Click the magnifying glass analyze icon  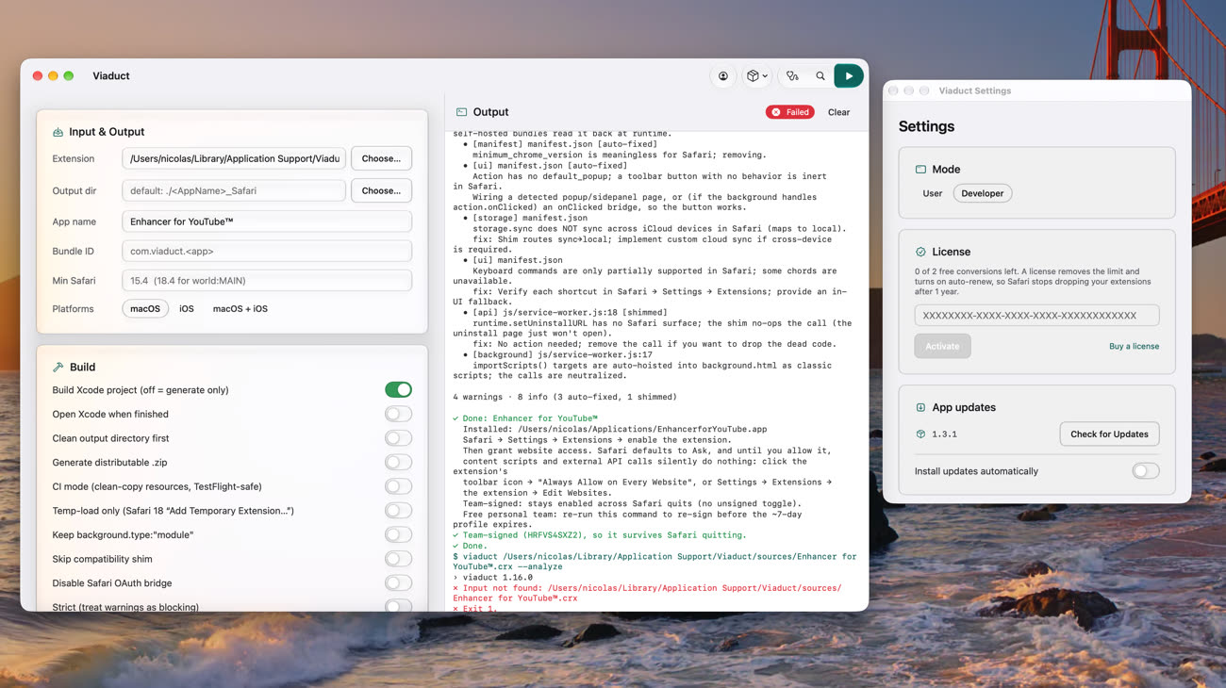tap(820, 76)
